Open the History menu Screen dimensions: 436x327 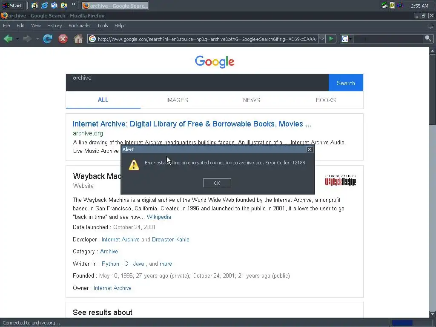54,26
